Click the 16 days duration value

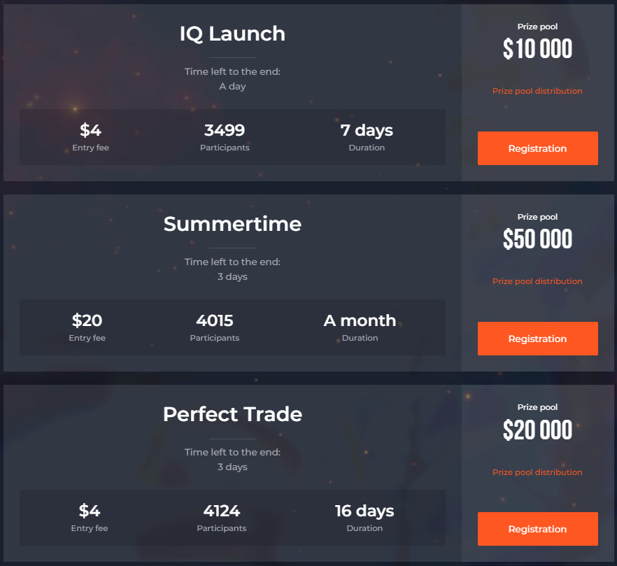(x=364, y=511)
